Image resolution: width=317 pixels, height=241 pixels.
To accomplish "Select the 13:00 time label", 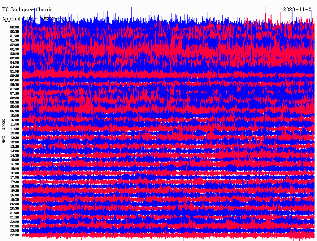I will tap(14, 142).
